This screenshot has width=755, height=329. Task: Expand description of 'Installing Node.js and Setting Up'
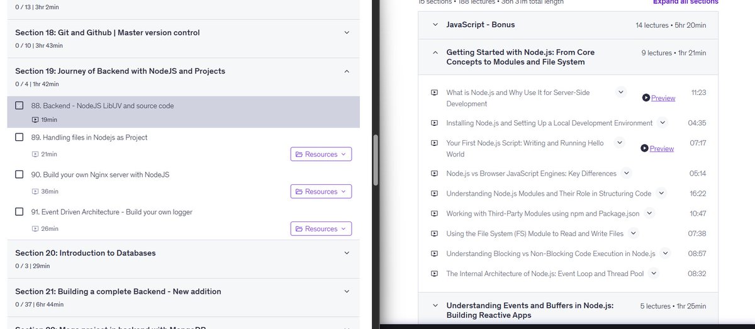click(x=663, y=123)
